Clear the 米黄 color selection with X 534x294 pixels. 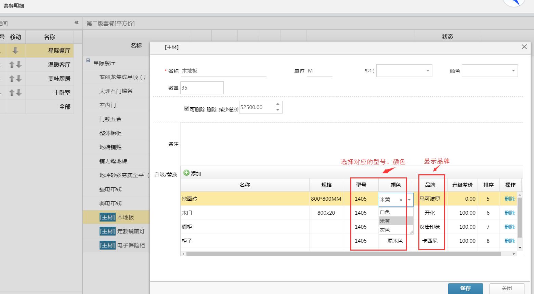click(401, 200)
